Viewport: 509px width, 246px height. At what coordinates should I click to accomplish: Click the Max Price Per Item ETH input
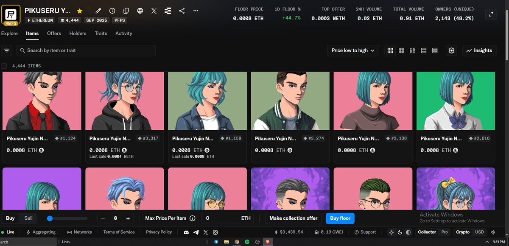pos(227,218)
